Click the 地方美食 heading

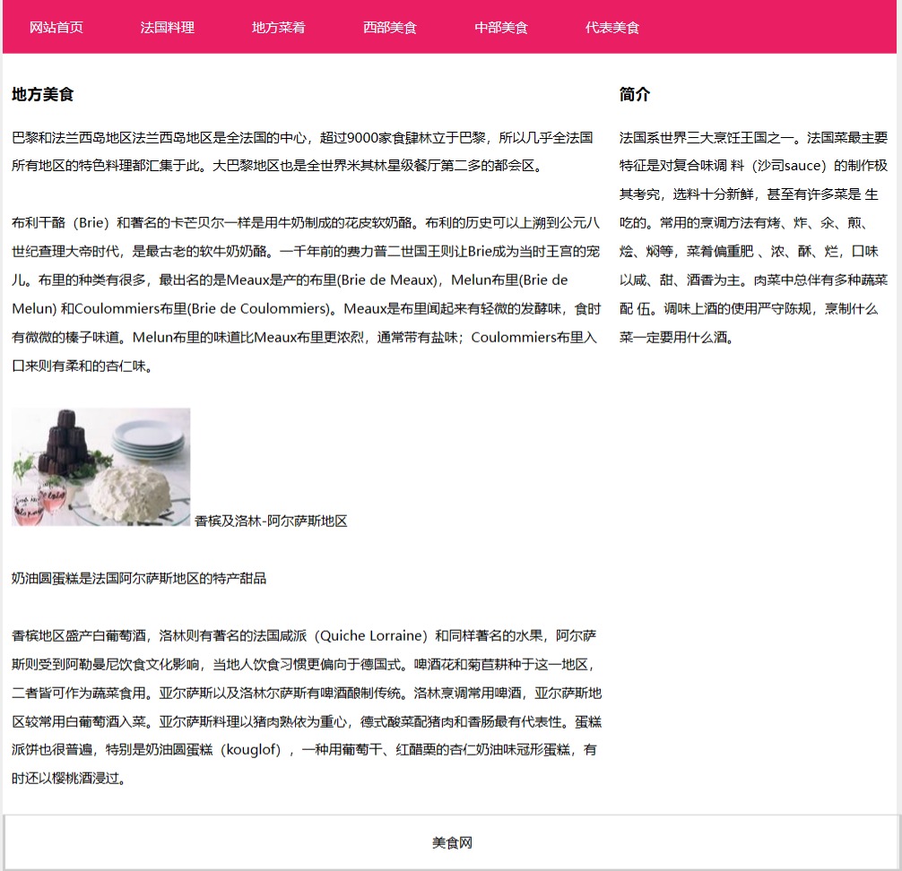coord(43,94)
